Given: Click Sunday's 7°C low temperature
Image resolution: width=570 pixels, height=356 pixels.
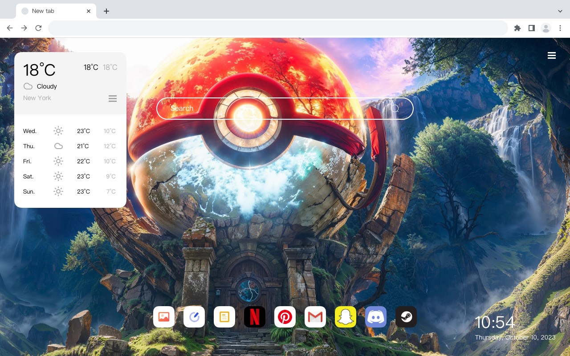Looking at the screenshot, I should pos(111,191).
